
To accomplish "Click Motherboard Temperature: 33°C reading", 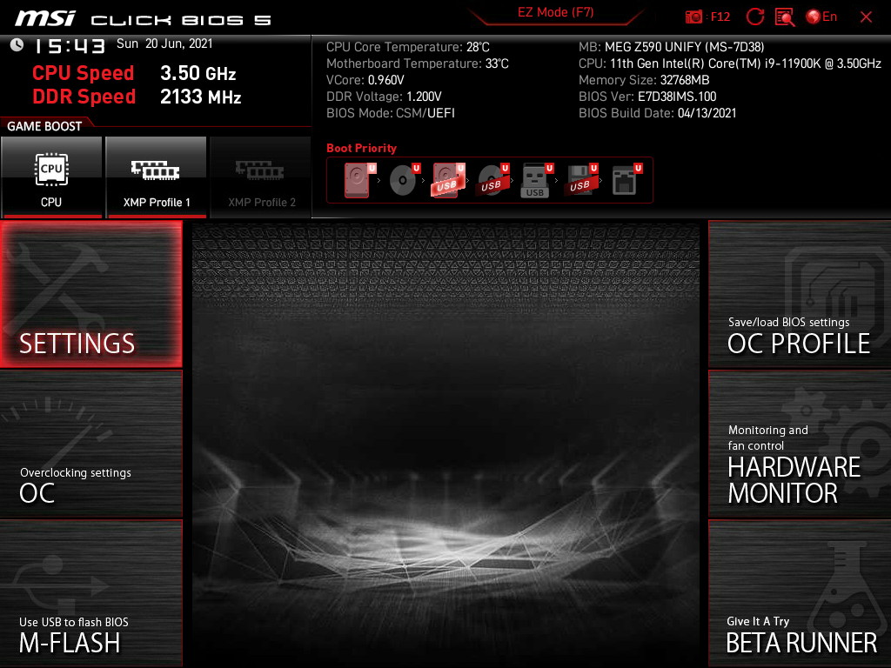I will point(418,63).
